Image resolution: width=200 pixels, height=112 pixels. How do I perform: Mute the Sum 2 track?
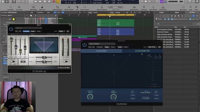(35, 19)
